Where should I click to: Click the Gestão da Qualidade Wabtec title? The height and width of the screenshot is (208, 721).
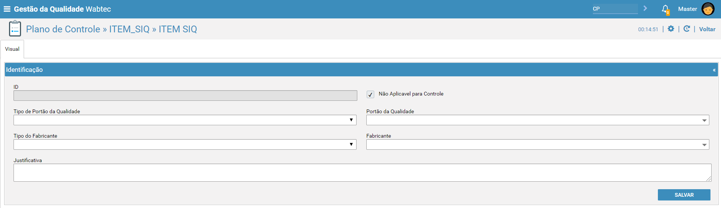click(x=62, y=9)
